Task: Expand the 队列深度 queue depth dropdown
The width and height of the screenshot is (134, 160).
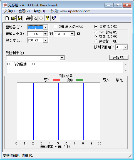Action: coord(125,47)
